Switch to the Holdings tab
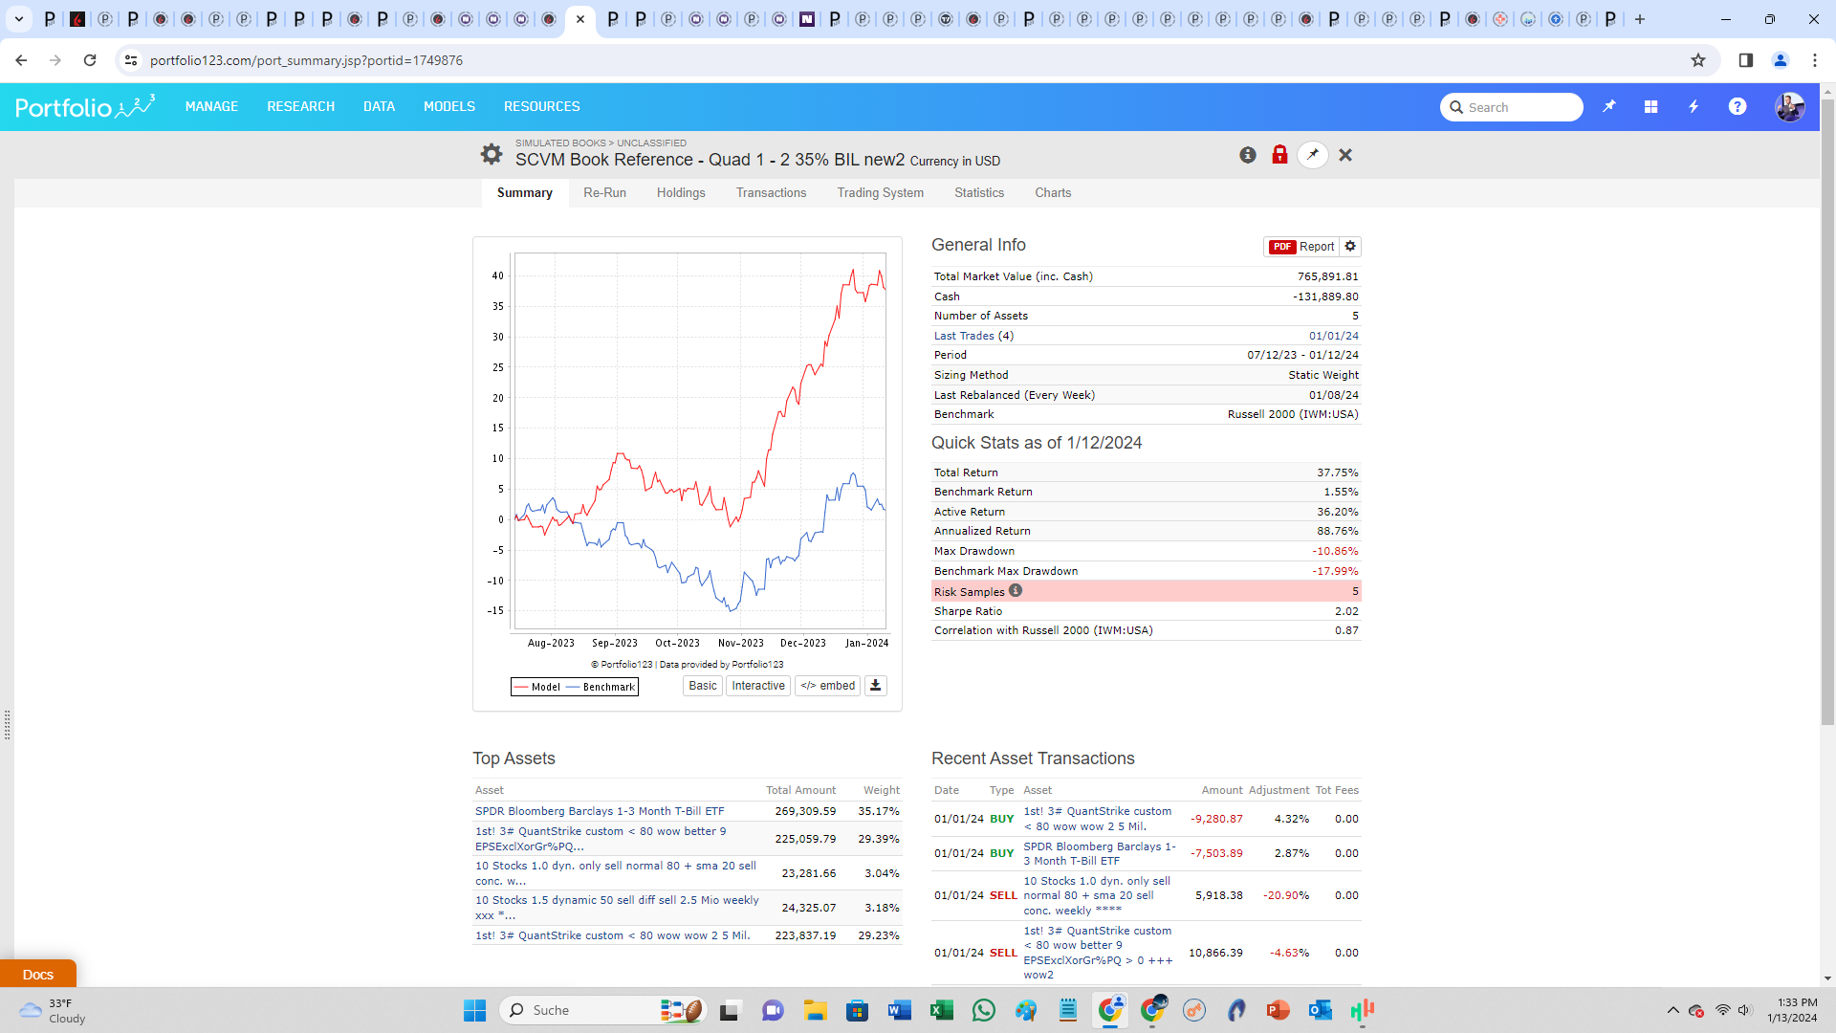Viewport: 1836px width, 1033px height. tap(681, 193)
